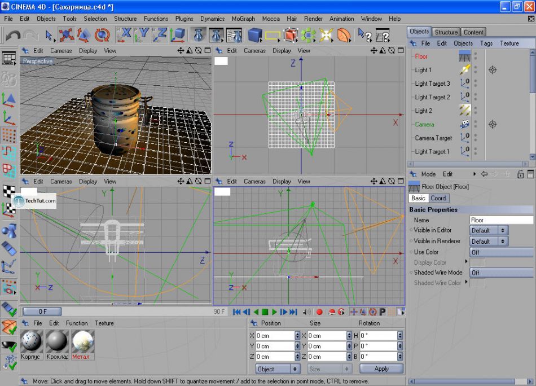Open Shaded Wire Mode dropdown
536x386 pixels.
click(x=502, y=273)
